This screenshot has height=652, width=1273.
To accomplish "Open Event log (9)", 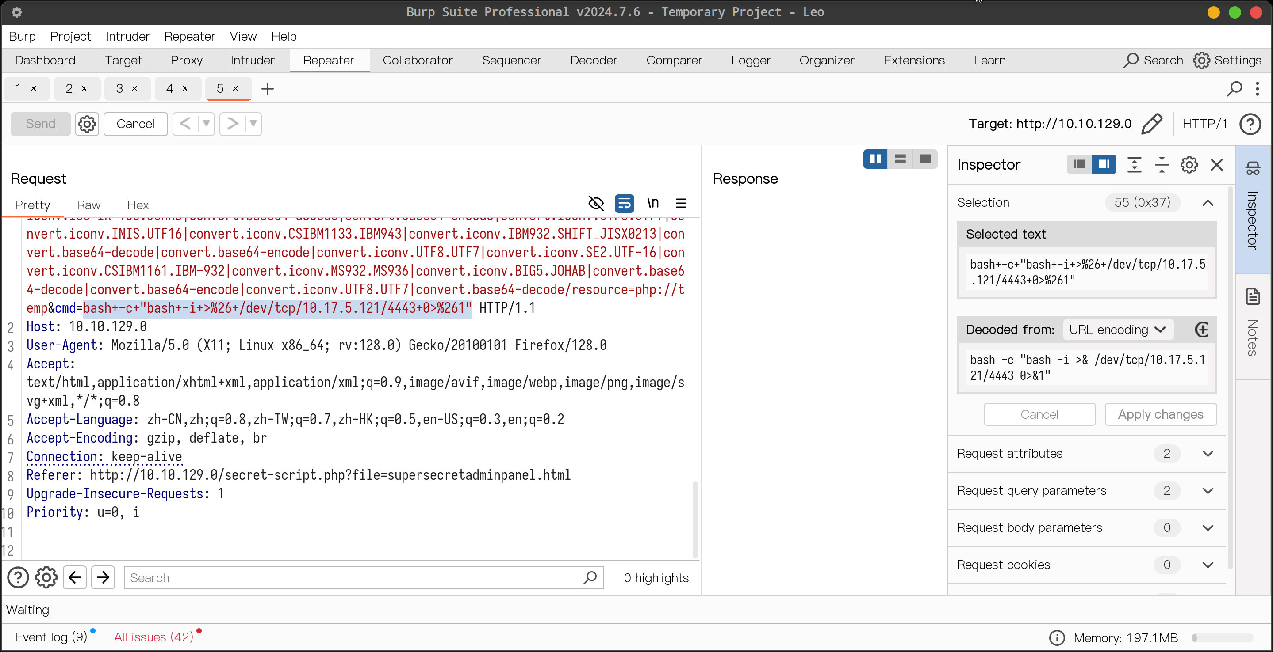I will 51,637.
